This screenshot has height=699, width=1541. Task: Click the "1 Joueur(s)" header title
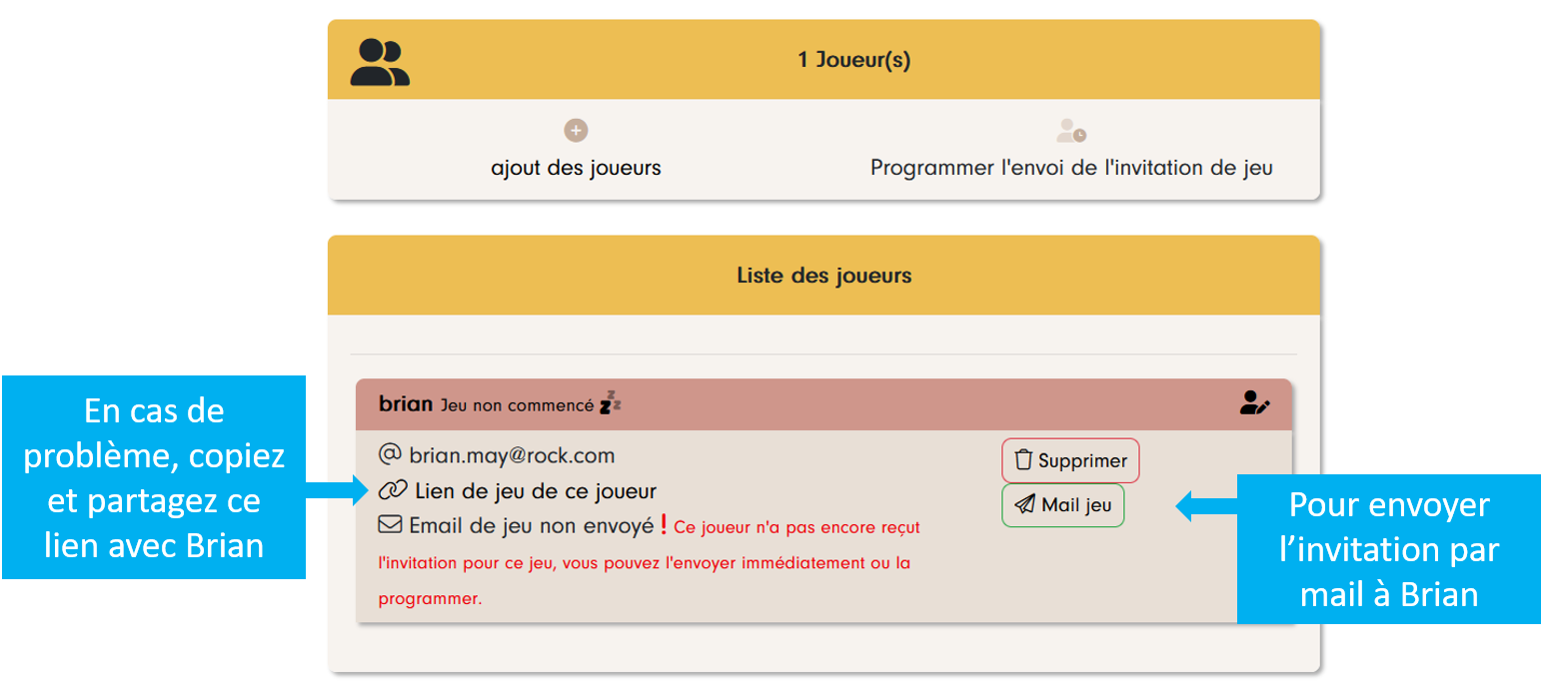[854, 60]
